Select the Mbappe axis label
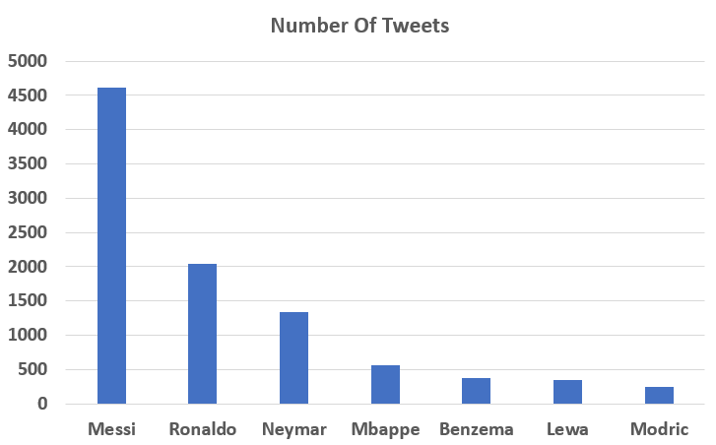716x445 pixels. pyautogui.click(x=385, y=429)
